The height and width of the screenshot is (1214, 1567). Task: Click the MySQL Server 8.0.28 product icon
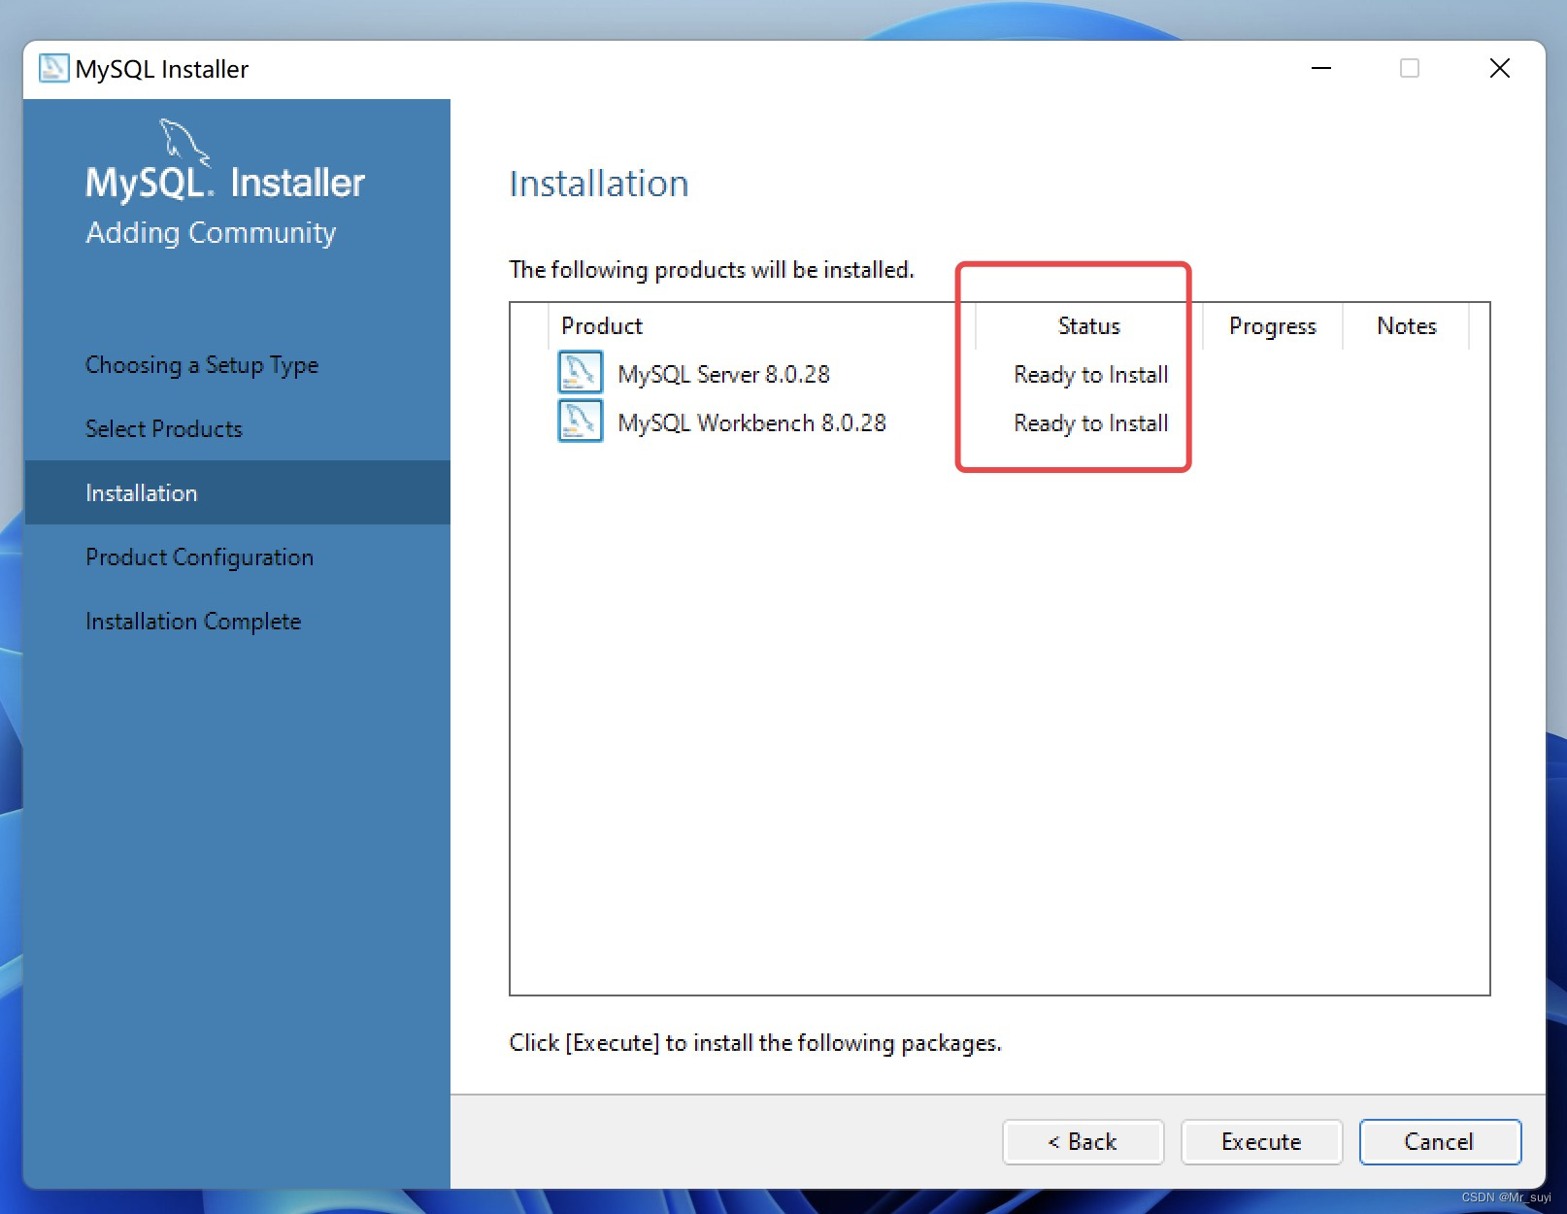tap(580, 373)
